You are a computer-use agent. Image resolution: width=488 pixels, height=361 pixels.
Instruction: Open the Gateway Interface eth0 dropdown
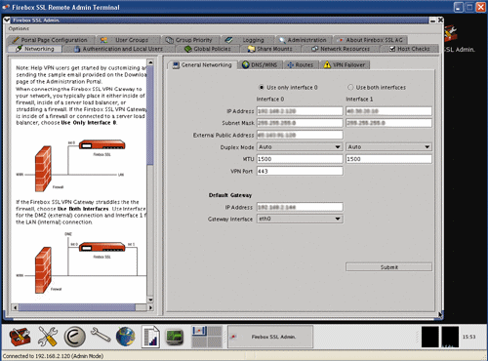300,219
